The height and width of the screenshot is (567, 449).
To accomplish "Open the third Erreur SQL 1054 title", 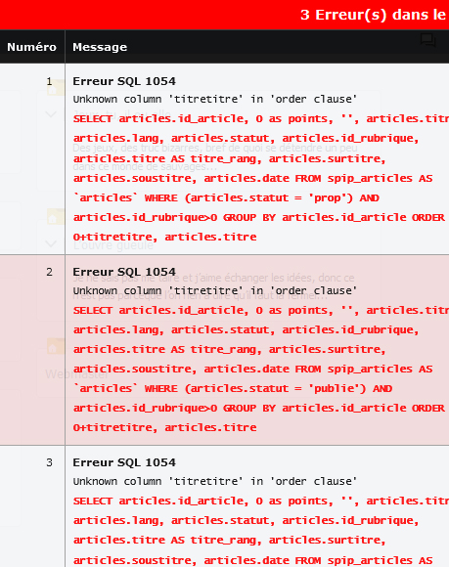I will [124, 462].
